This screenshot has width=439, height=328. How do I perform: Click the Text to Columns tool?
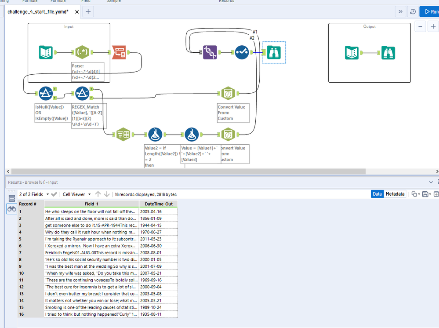click(120, 53)
